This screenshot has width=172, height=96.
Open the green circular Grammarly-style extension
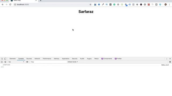[114, 5]
